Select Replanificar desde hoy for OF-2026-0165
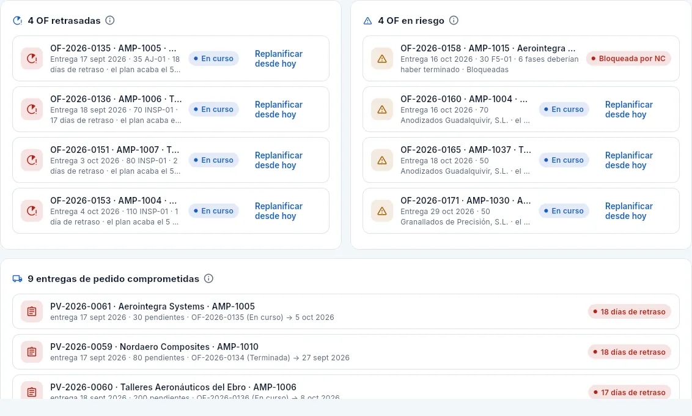 [x=628, y=160]
